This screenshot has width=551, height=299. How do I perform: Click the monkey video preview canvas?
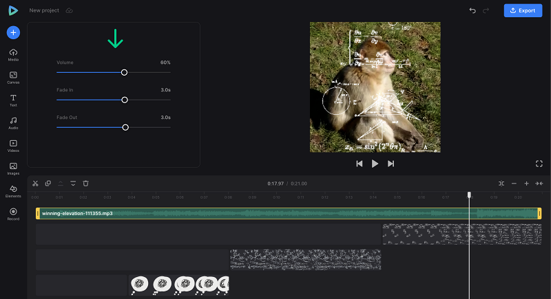click(375, 87)
